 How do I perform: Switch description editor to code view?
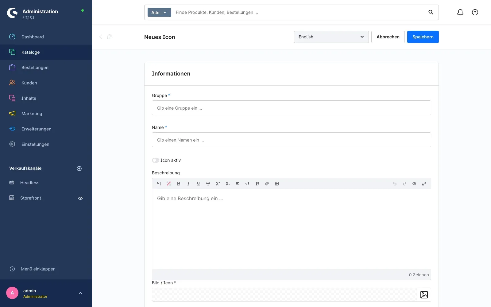[x=414, y=184]
